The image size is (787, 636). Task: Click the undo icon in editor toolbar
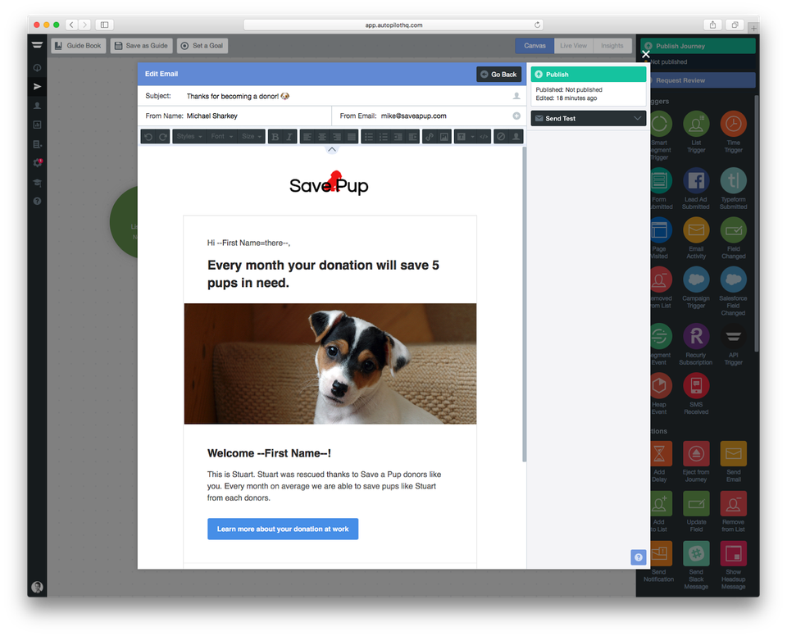(x=148, y=137)
